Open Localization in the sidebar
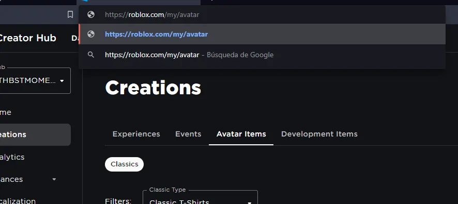Image resolution: width=458 pixels, height=204 pixels. point(18,201)
